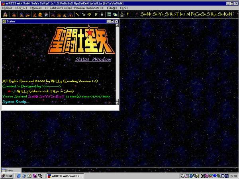Open the Windows Start menu
The image size is (239, 179).
tap(7, 176)
